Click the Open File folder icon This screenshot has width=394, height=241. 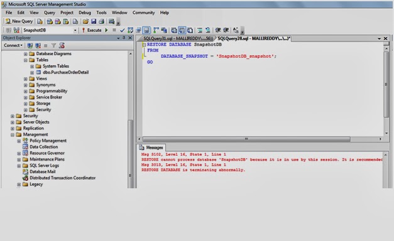[x=85, y=21]
